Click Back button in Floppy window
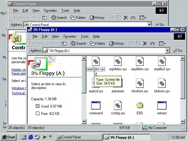Screen dimensions: 188x141 point(38,43)
